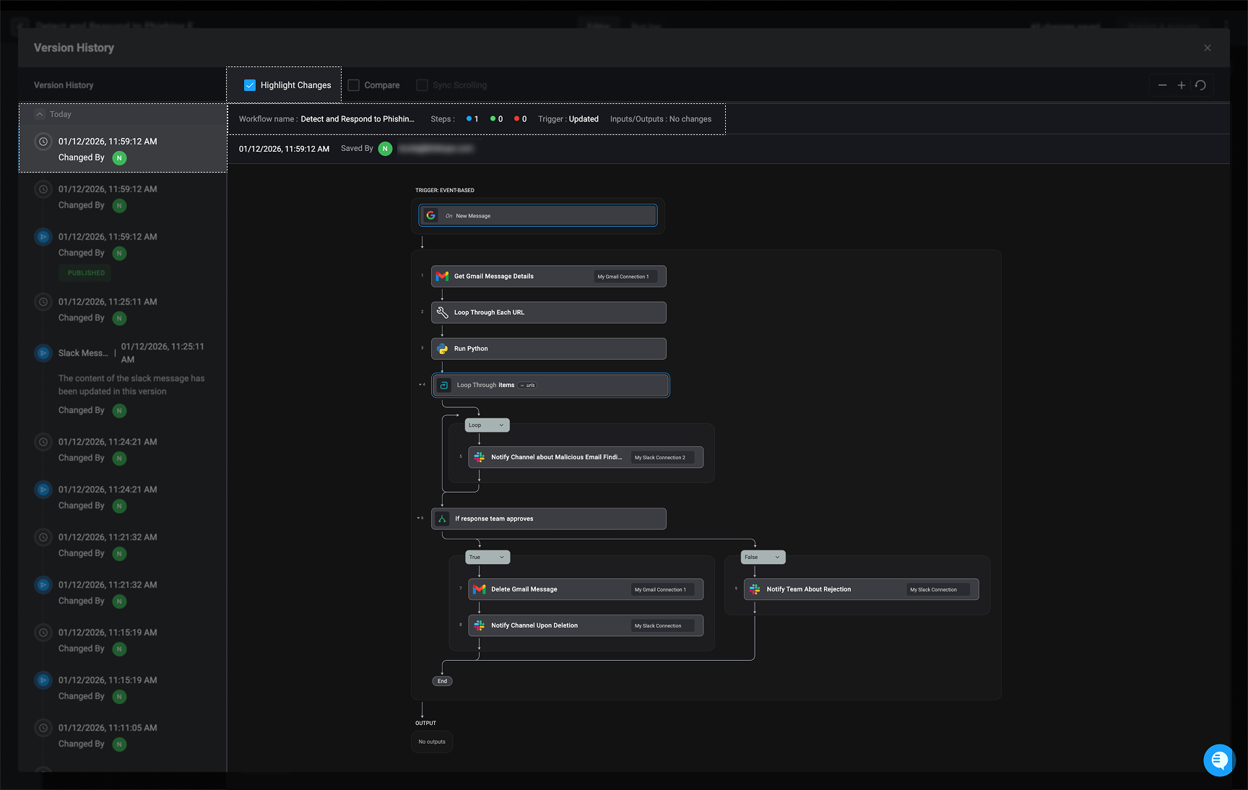Click clock icon of 11:15:19 AM version

(43, 633)
